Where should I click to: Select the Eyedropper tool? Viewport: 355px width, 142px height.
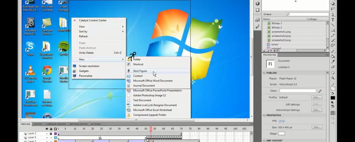[x=333, y=61]
